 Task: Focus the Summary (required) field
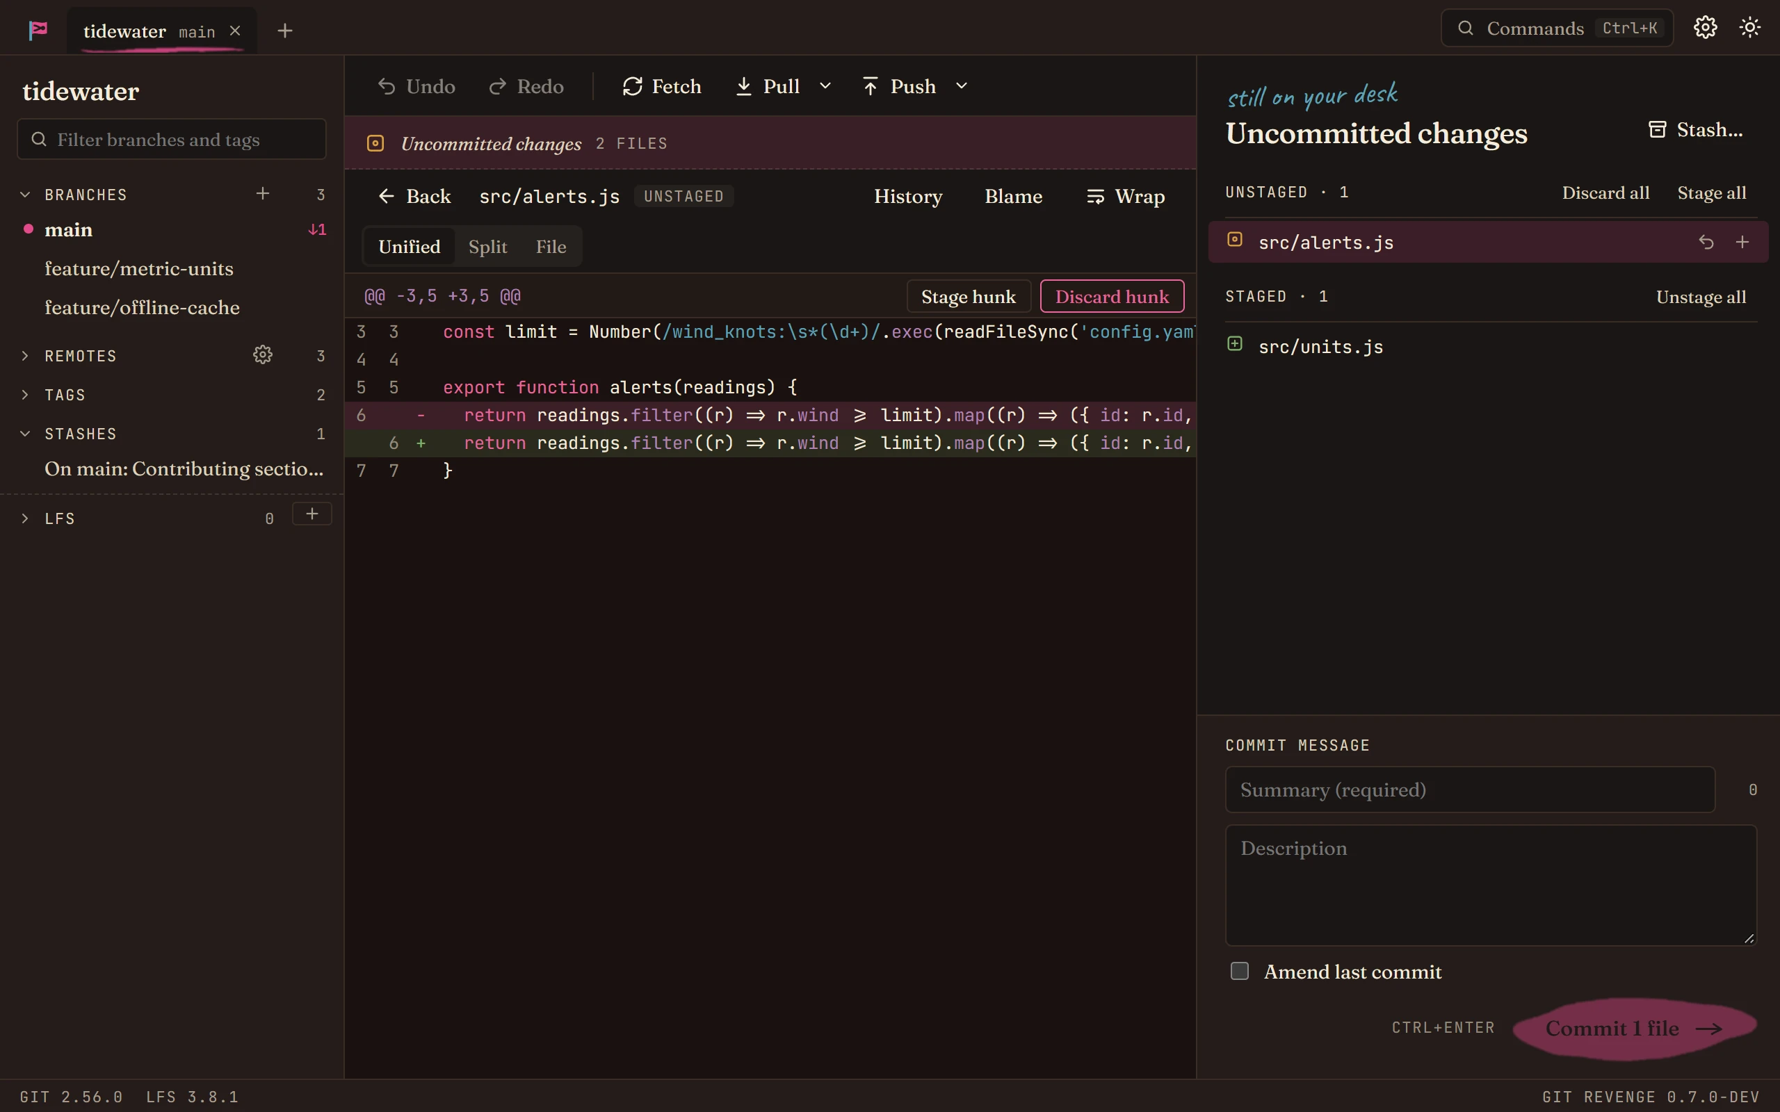point(1470,790)
